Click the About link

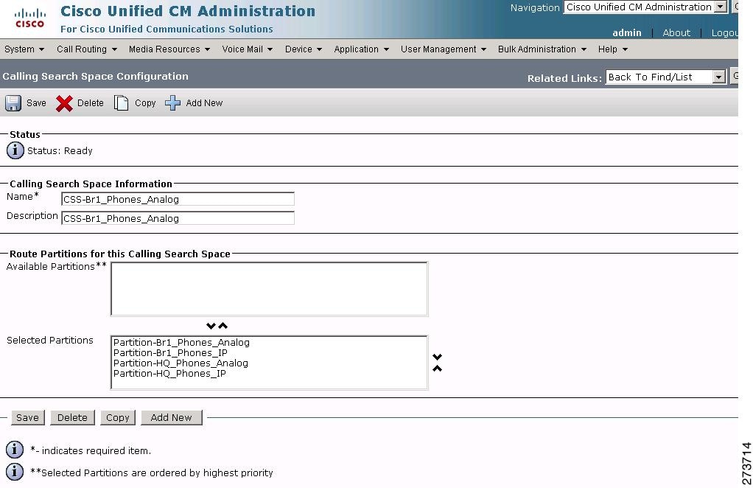[676, 32]
